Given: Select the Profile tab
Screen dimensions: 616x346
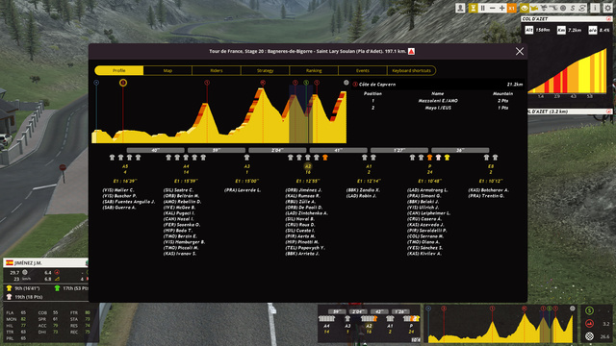Looking at the screenshot, I should (119, 70).
